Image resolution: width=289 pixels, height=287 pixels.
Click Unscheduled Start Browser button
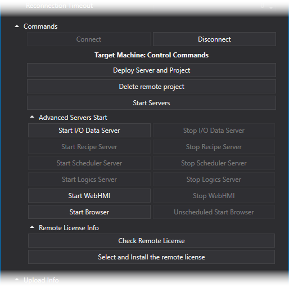pyautogui.click(x=214, y=212)
